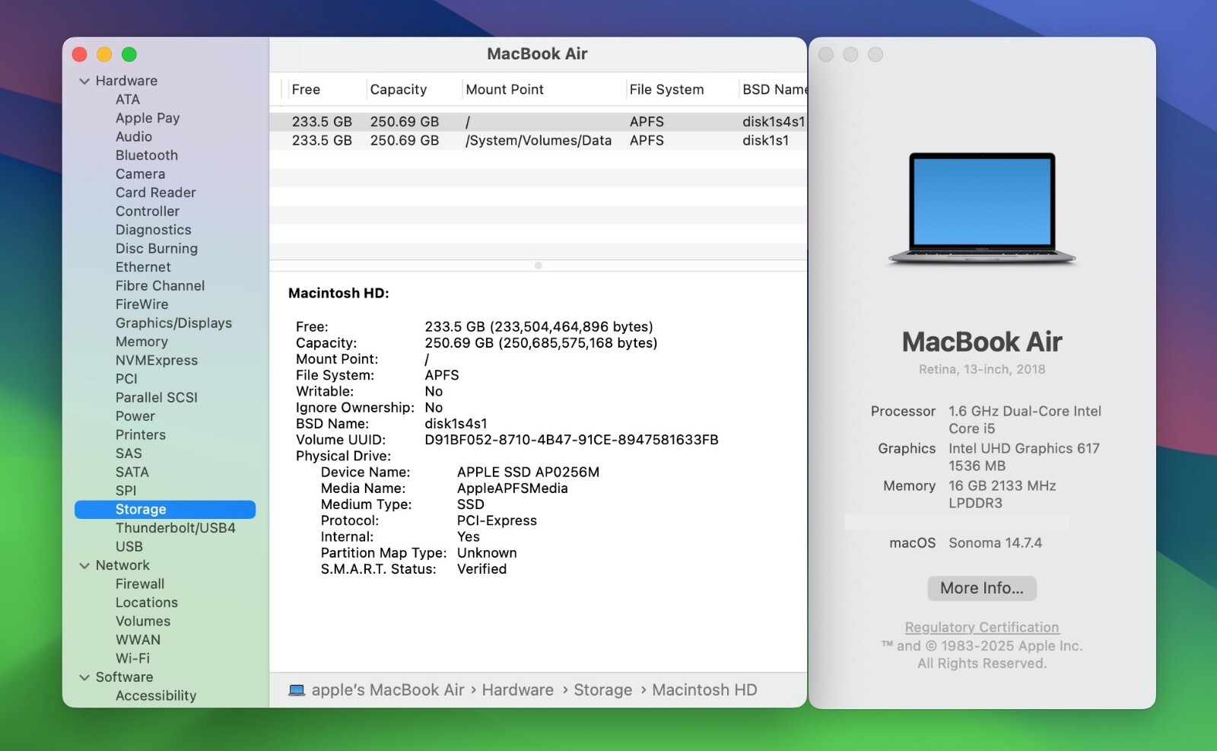Image resolution: width=1217 pixels, height=751 pixels.
Task: Click the pane divider handle dot
Action: (x=538, y=266)
